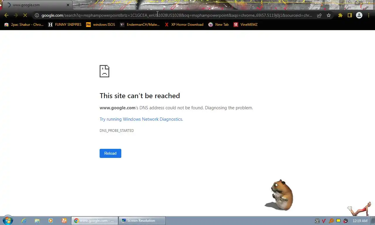Click the address bar URL
375x225 pixels.
point(177,15)
